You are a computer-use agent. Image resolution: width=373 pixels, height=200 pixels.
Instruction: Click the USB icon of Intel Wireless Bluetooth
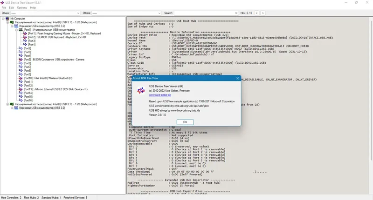pyautogui.click(x=21, y=78)
